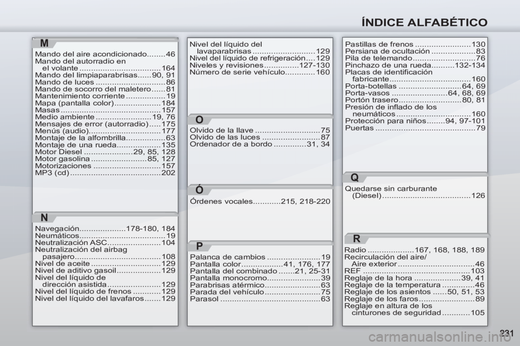Select entry Mando del aire acondicionado 46
This screenshot has height=346, width=520.
105,54
